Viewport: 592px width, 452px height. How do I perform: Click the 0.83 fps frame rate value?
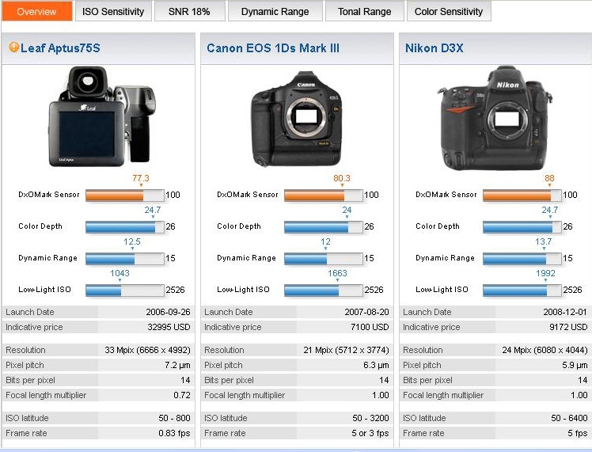click(174, 433)
